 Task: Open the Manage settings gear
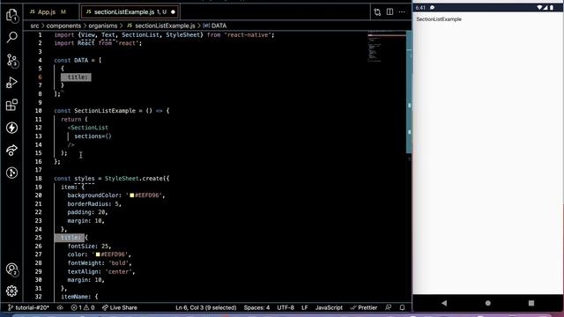[x=11, y=291]
